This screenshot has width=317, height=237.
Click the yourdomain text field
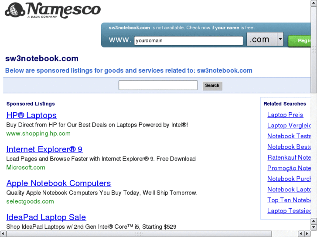(x=188, y=40)
